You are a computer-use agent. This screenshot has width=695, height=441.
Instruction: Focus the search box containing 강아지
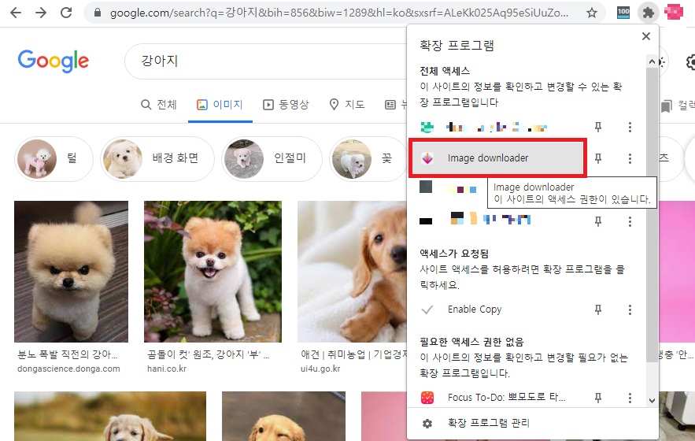(266, 61)
